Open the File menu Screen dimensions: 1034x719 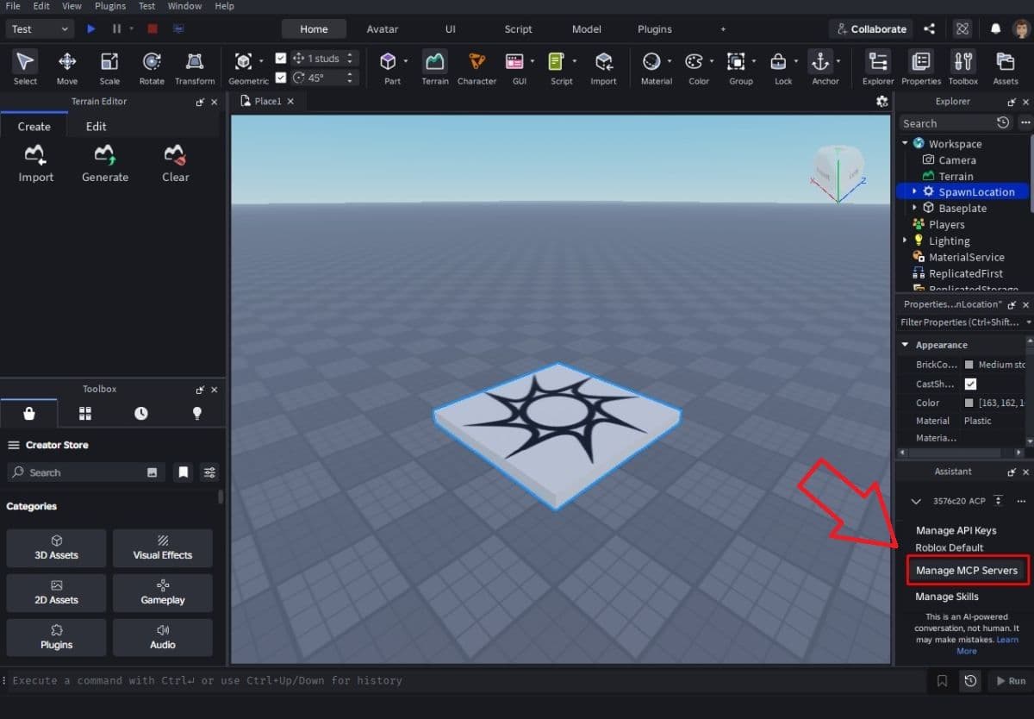(x=13, y=6)
